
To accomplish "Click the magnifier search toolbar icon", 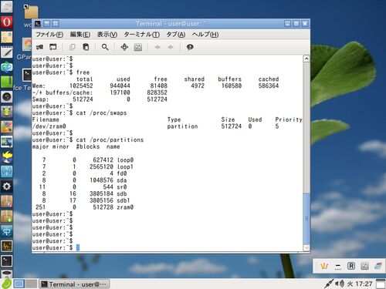I will coord(105,47).
